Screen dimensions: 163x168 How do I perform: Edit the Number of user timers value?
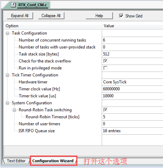click(x=133, y=124)
